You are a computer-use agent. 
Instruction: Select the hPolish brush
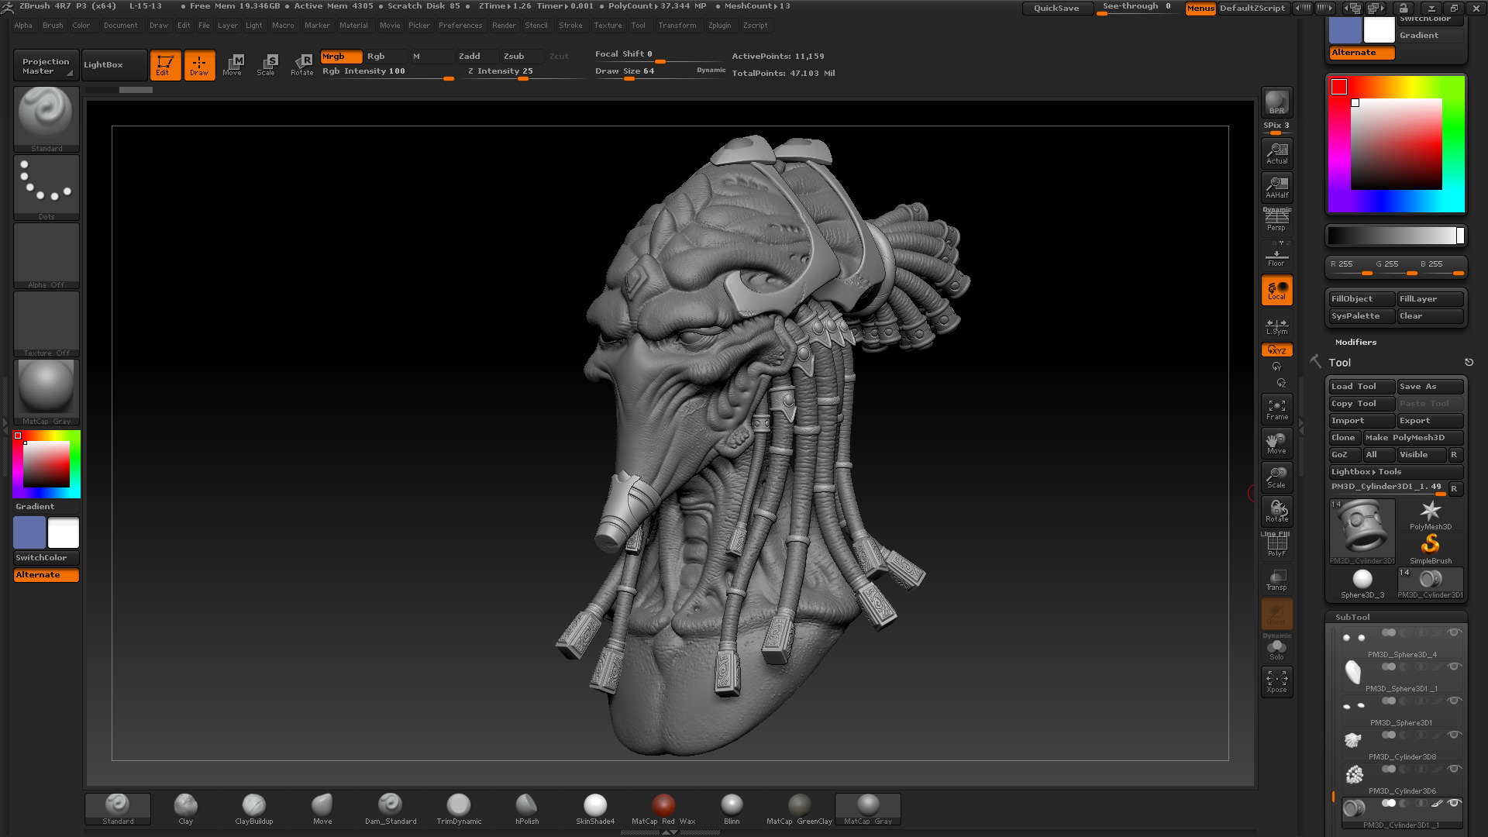(x=527, y=809)
